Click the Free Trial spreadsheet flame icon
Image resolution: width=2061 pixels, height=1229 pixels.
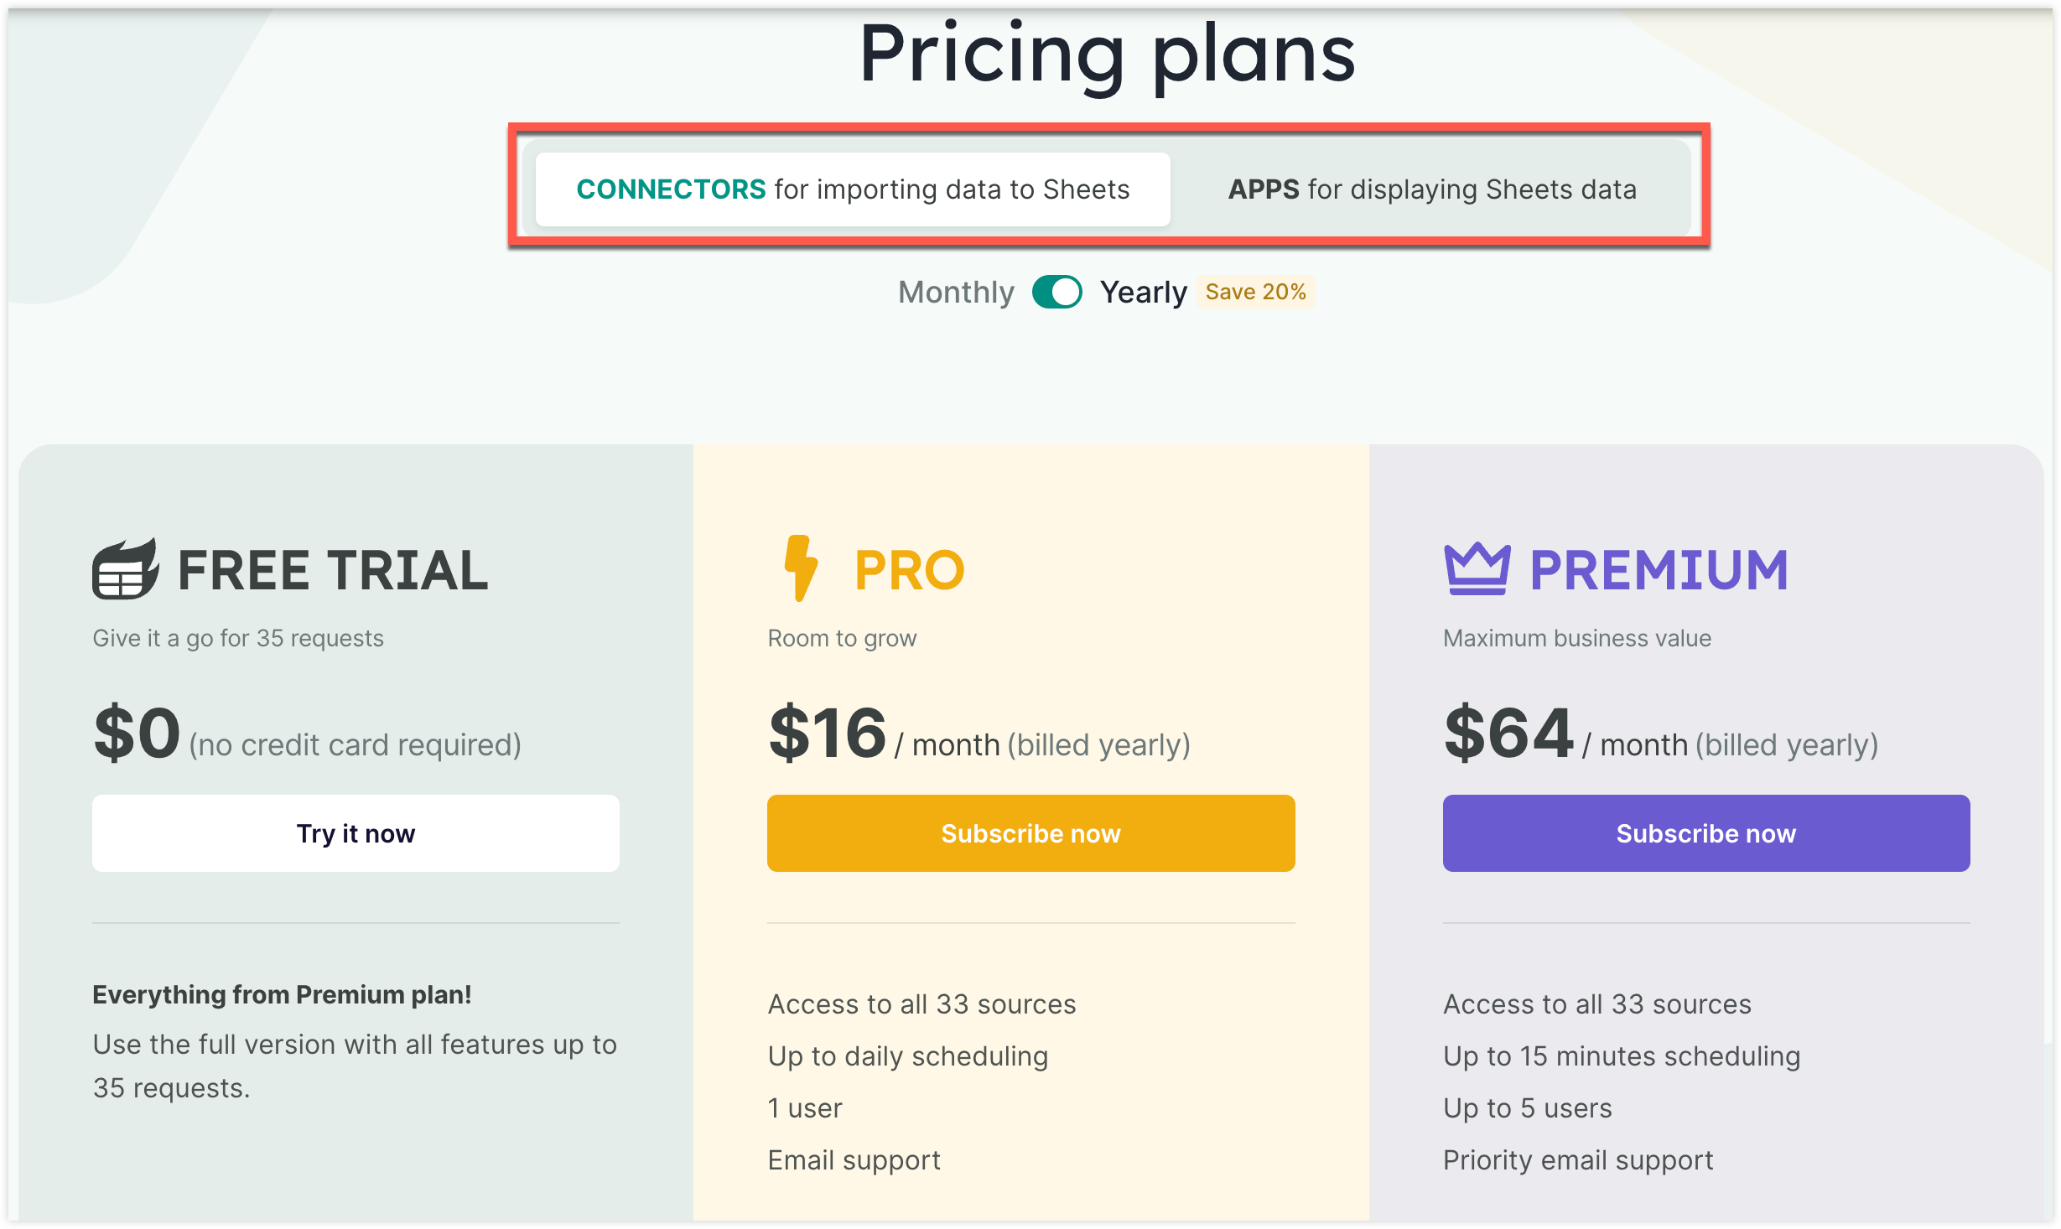[x=125, y=569]
